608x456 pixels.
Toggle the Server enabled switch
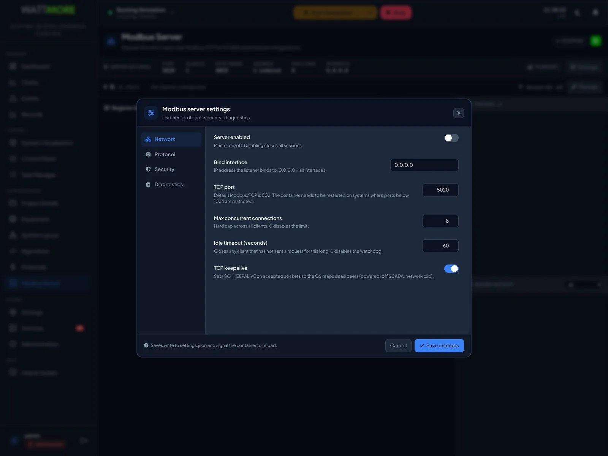pyautogui.click(x=451, y=138)
